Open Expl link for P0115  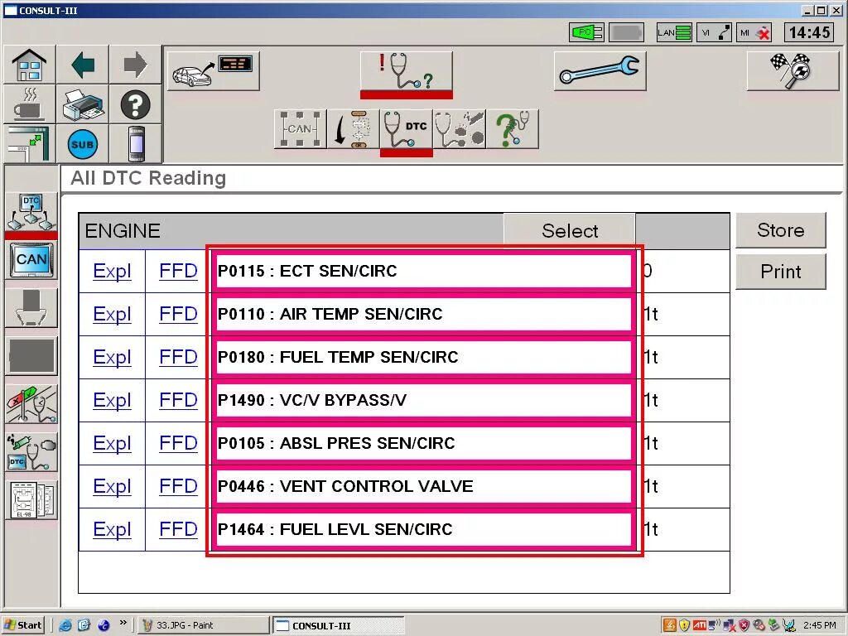[112, 271]
